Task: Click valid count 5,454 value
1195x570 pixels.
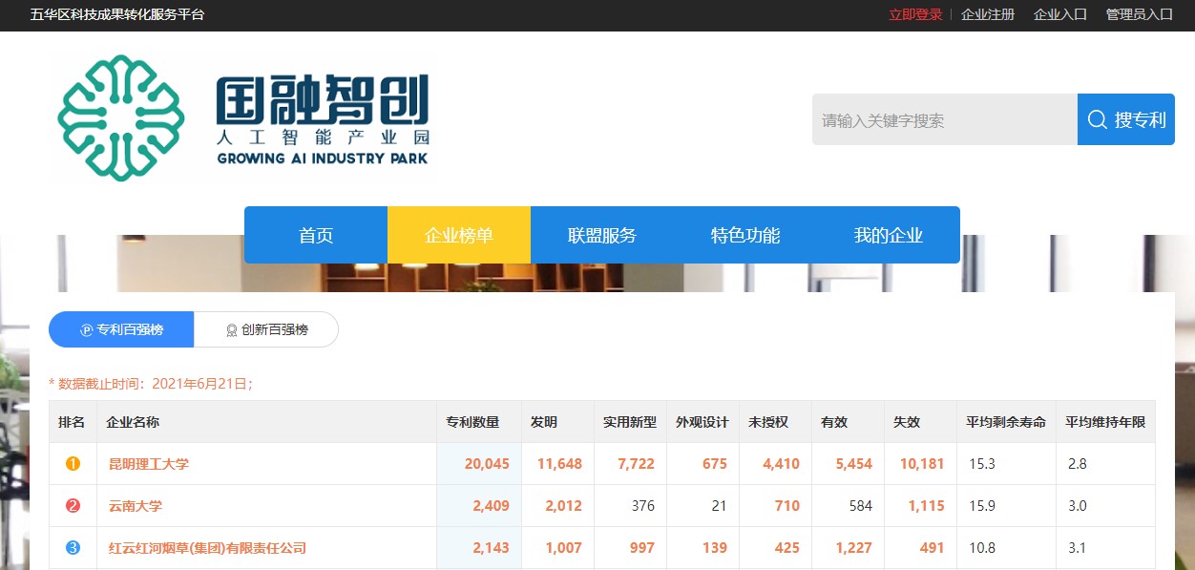Action: click(854, 464)
